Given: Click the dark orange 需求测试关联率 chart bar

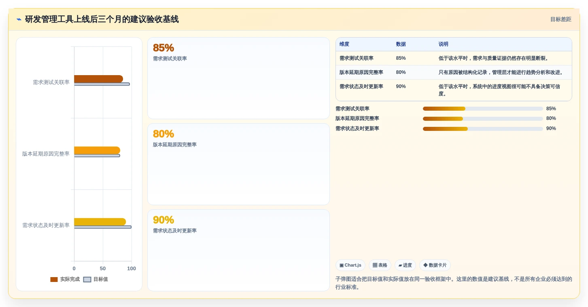Looking at the screenshot, I should [x=98, y=79].
